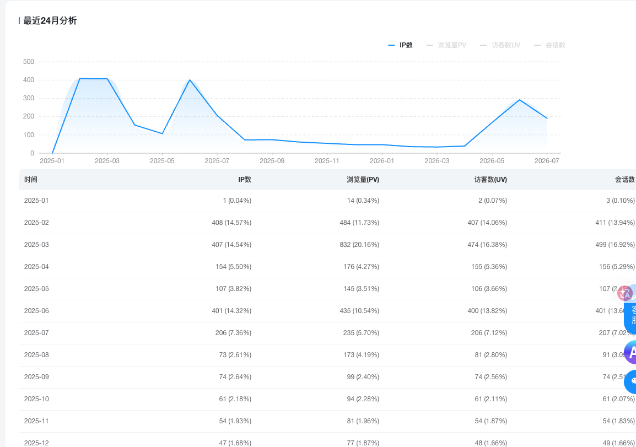Click the chart data point at 2025-02
This screenshot has height=447, width=636.
(80, 79)
